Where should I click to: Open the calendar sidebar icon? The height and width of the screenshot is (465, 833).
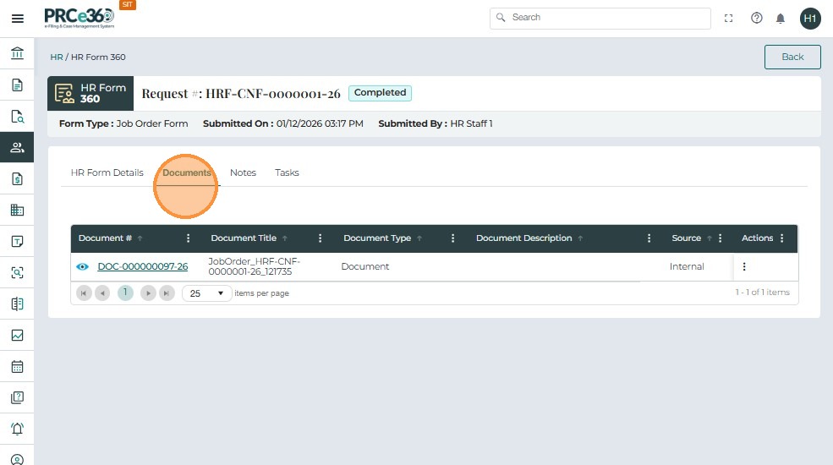point(17,366)
